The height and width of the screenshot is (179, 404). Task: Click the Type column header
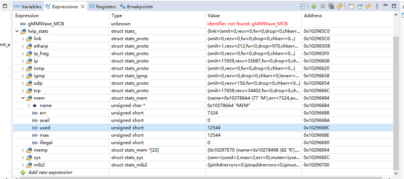point(157,16)
